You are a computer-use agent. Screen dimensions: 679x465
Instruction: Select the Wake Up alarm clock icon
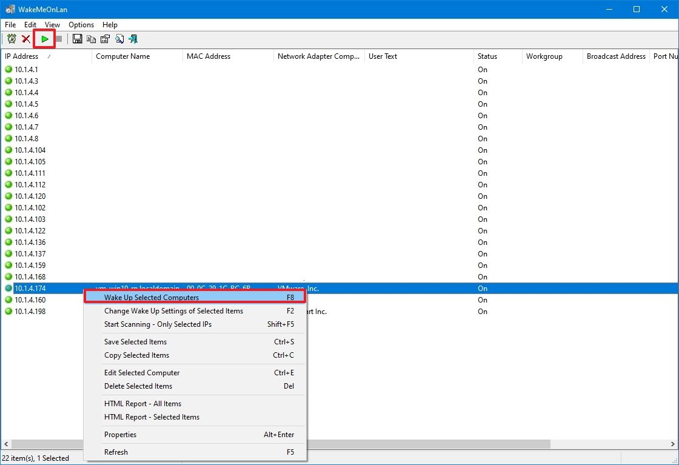click(12, 38)
